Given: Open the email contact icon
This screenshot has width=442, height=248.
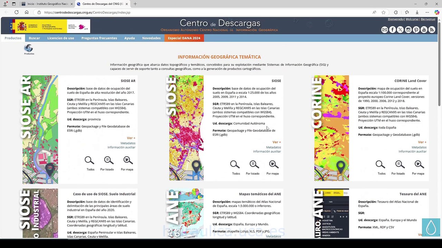Looking at the screenshot, I should [x=384, y=30].
